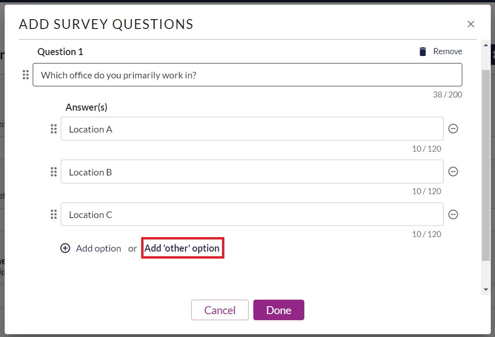Click into the Location A answer field

[x=252, y=129]
